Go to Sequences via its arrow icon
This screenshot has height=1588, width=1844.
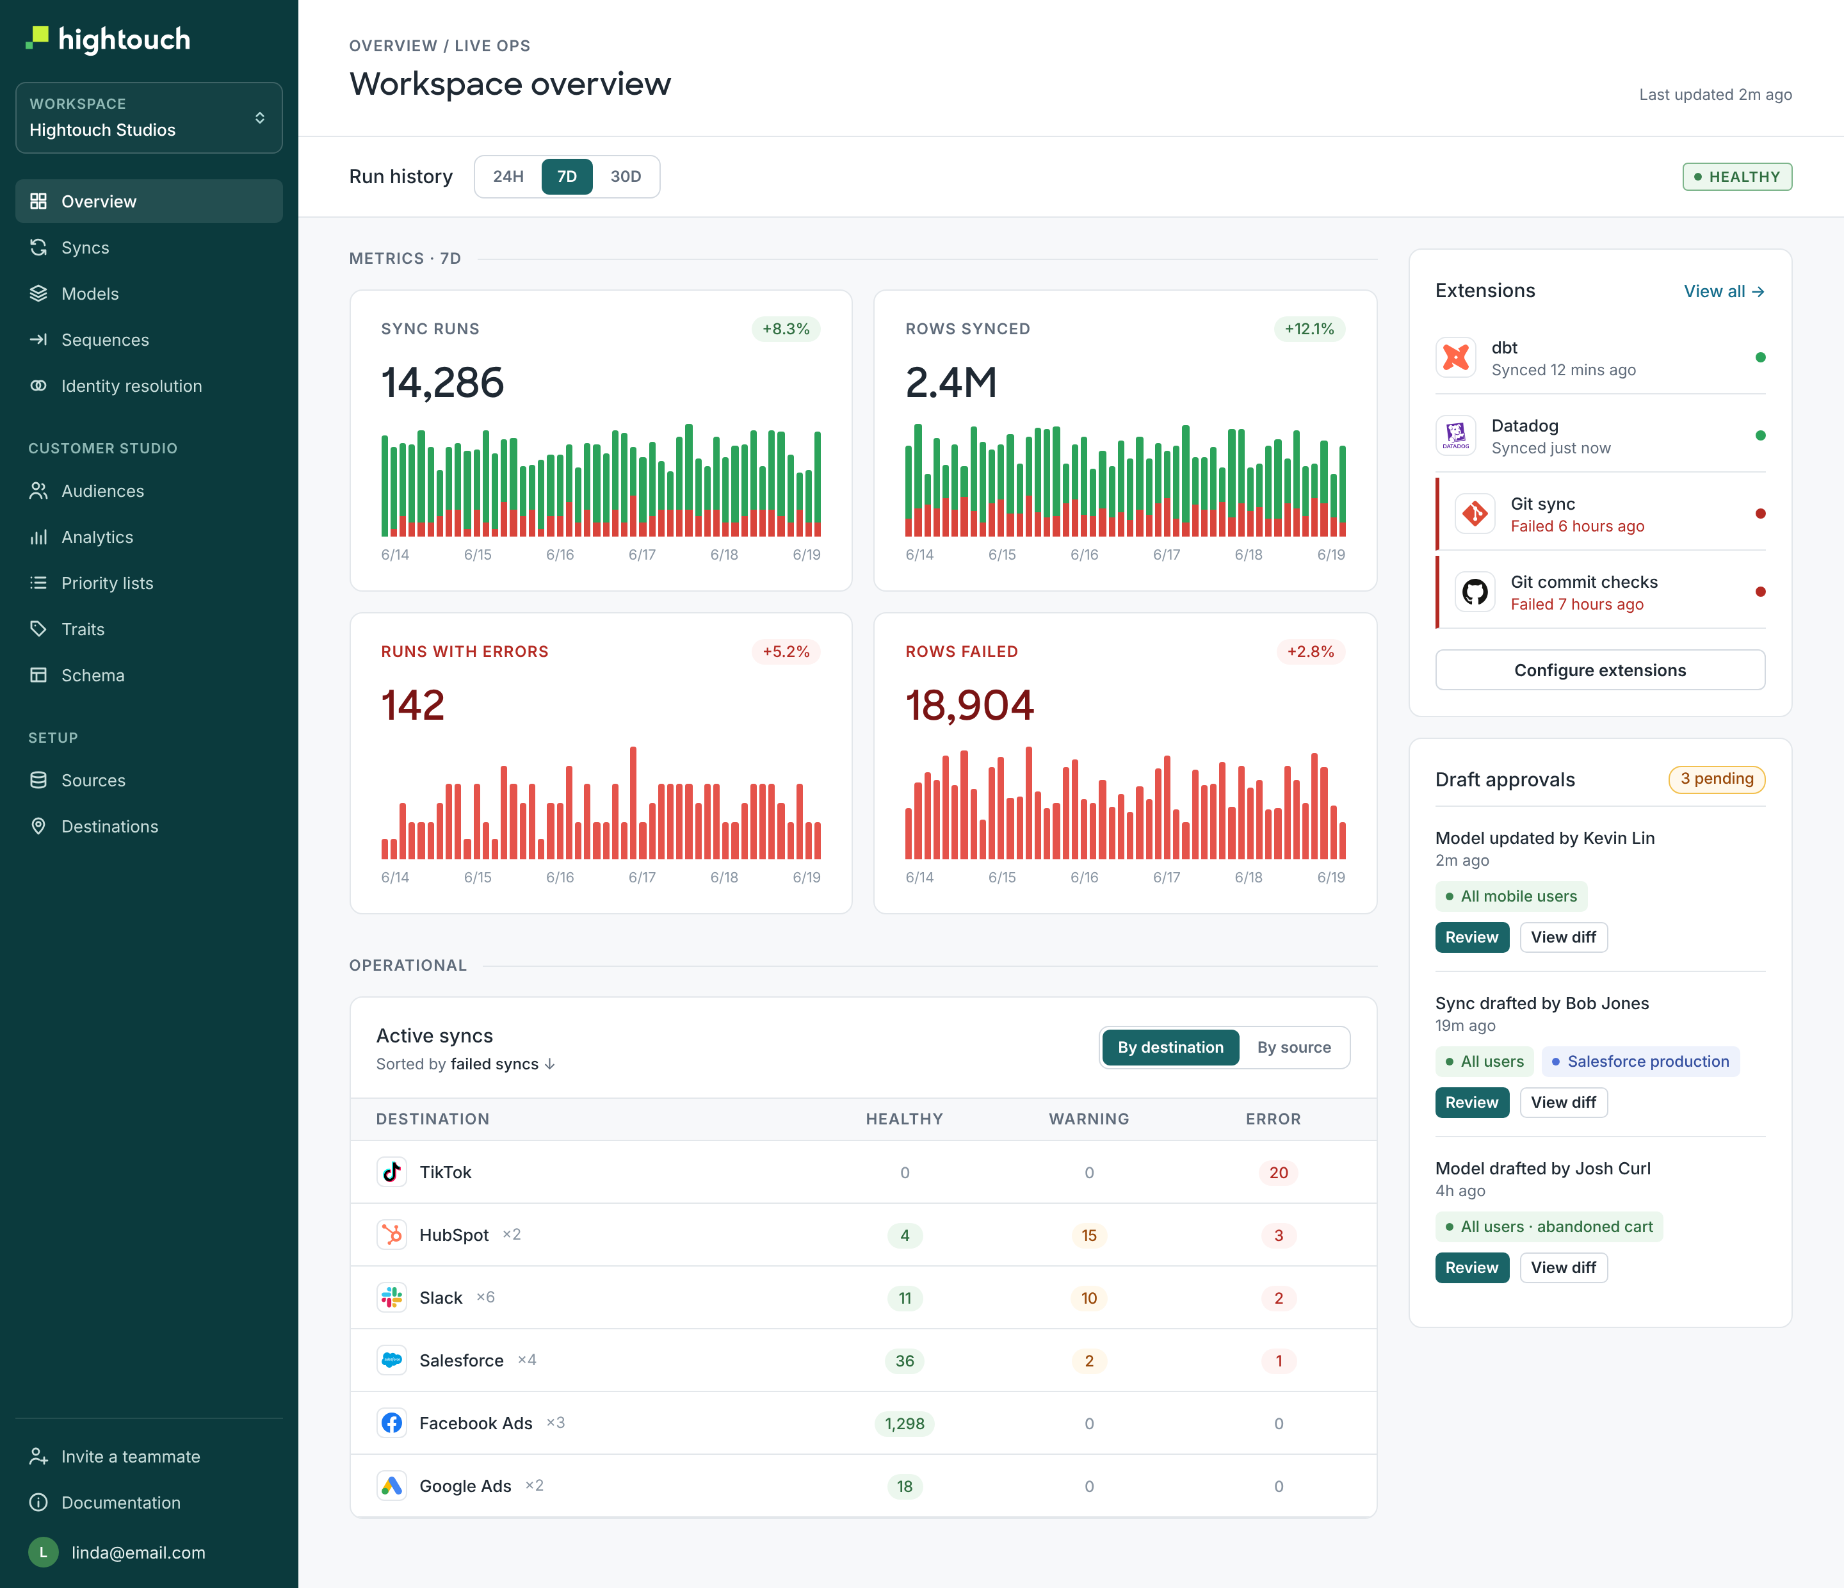click(38, 340)
